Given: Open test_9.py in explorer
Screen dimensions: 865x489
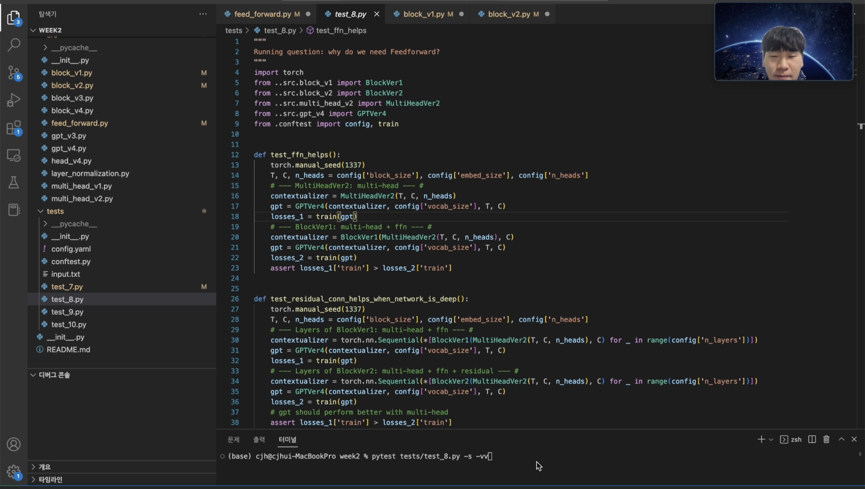Looking at the screenshot, I should pos(122,312).
